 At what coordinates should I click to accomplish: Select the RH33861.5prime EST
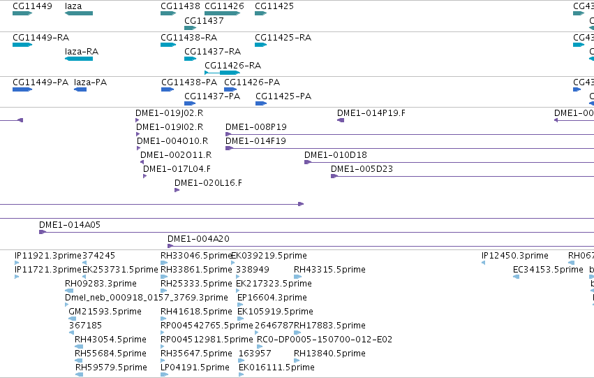[164, 277]
